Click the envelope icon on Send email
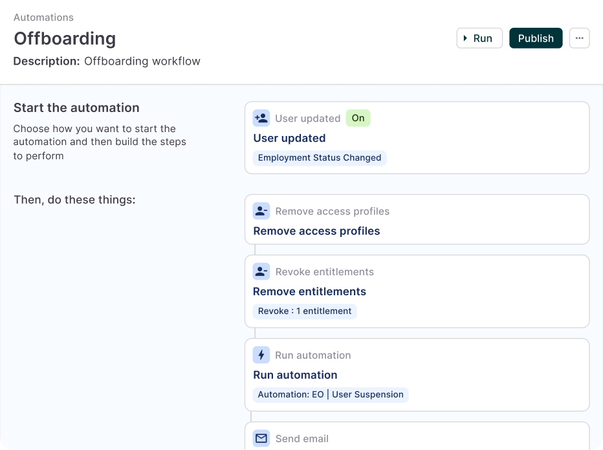 261,438
